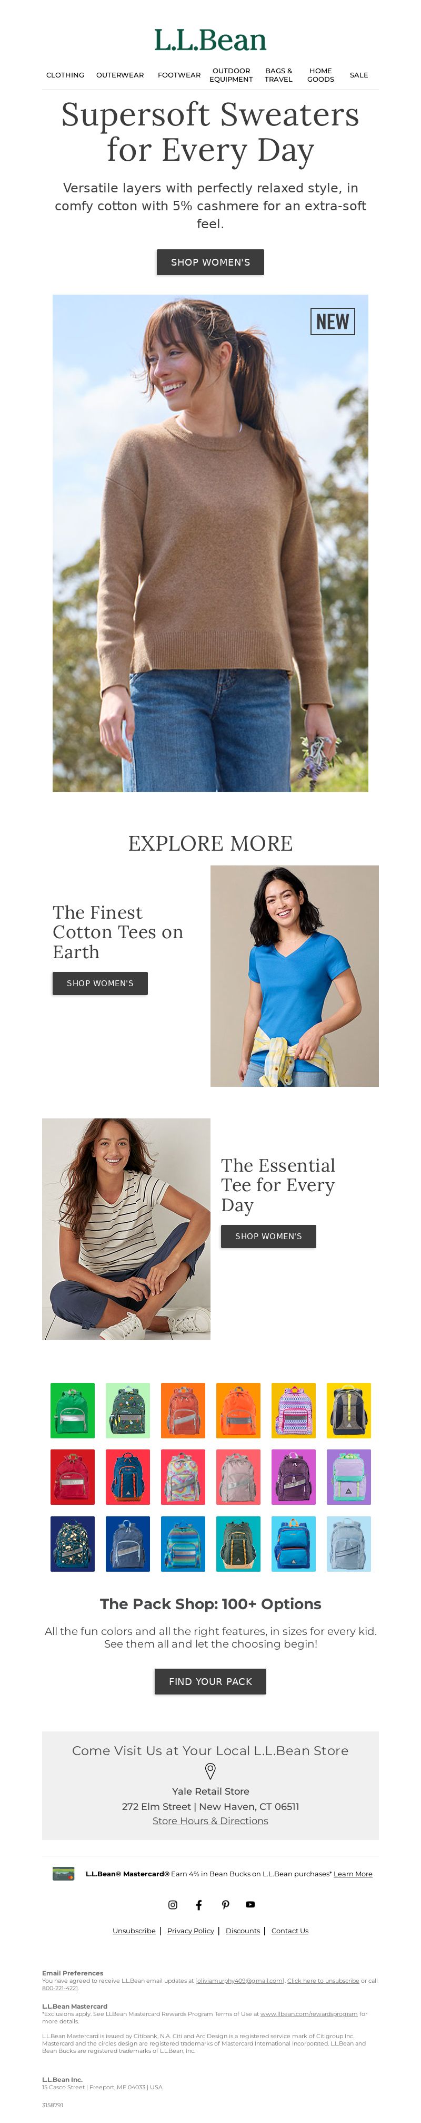The width and height of the screenshot is (421, 2123).
Task: Open the Instagram social icon
Action: pos(173,1905)
